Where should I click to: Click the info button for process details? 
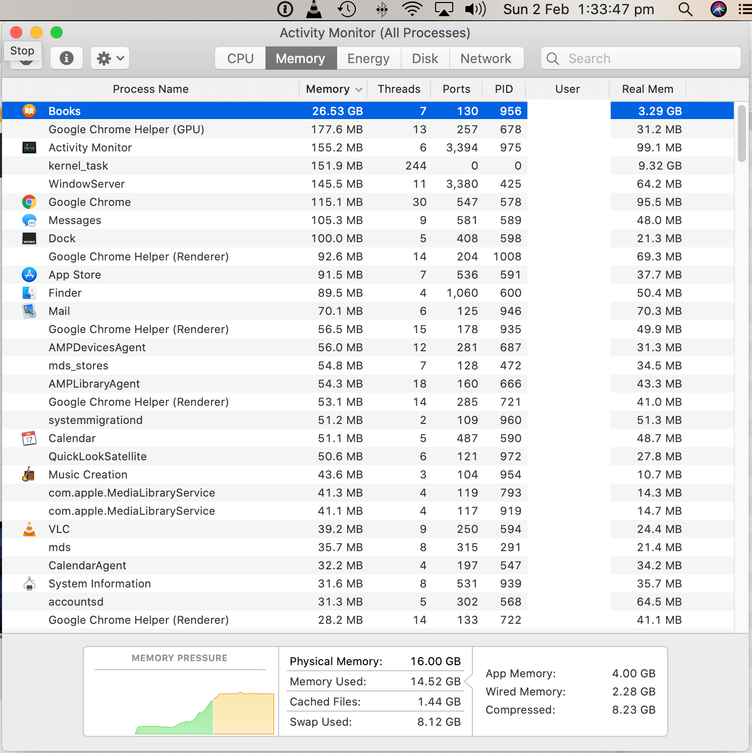[66, 58]
